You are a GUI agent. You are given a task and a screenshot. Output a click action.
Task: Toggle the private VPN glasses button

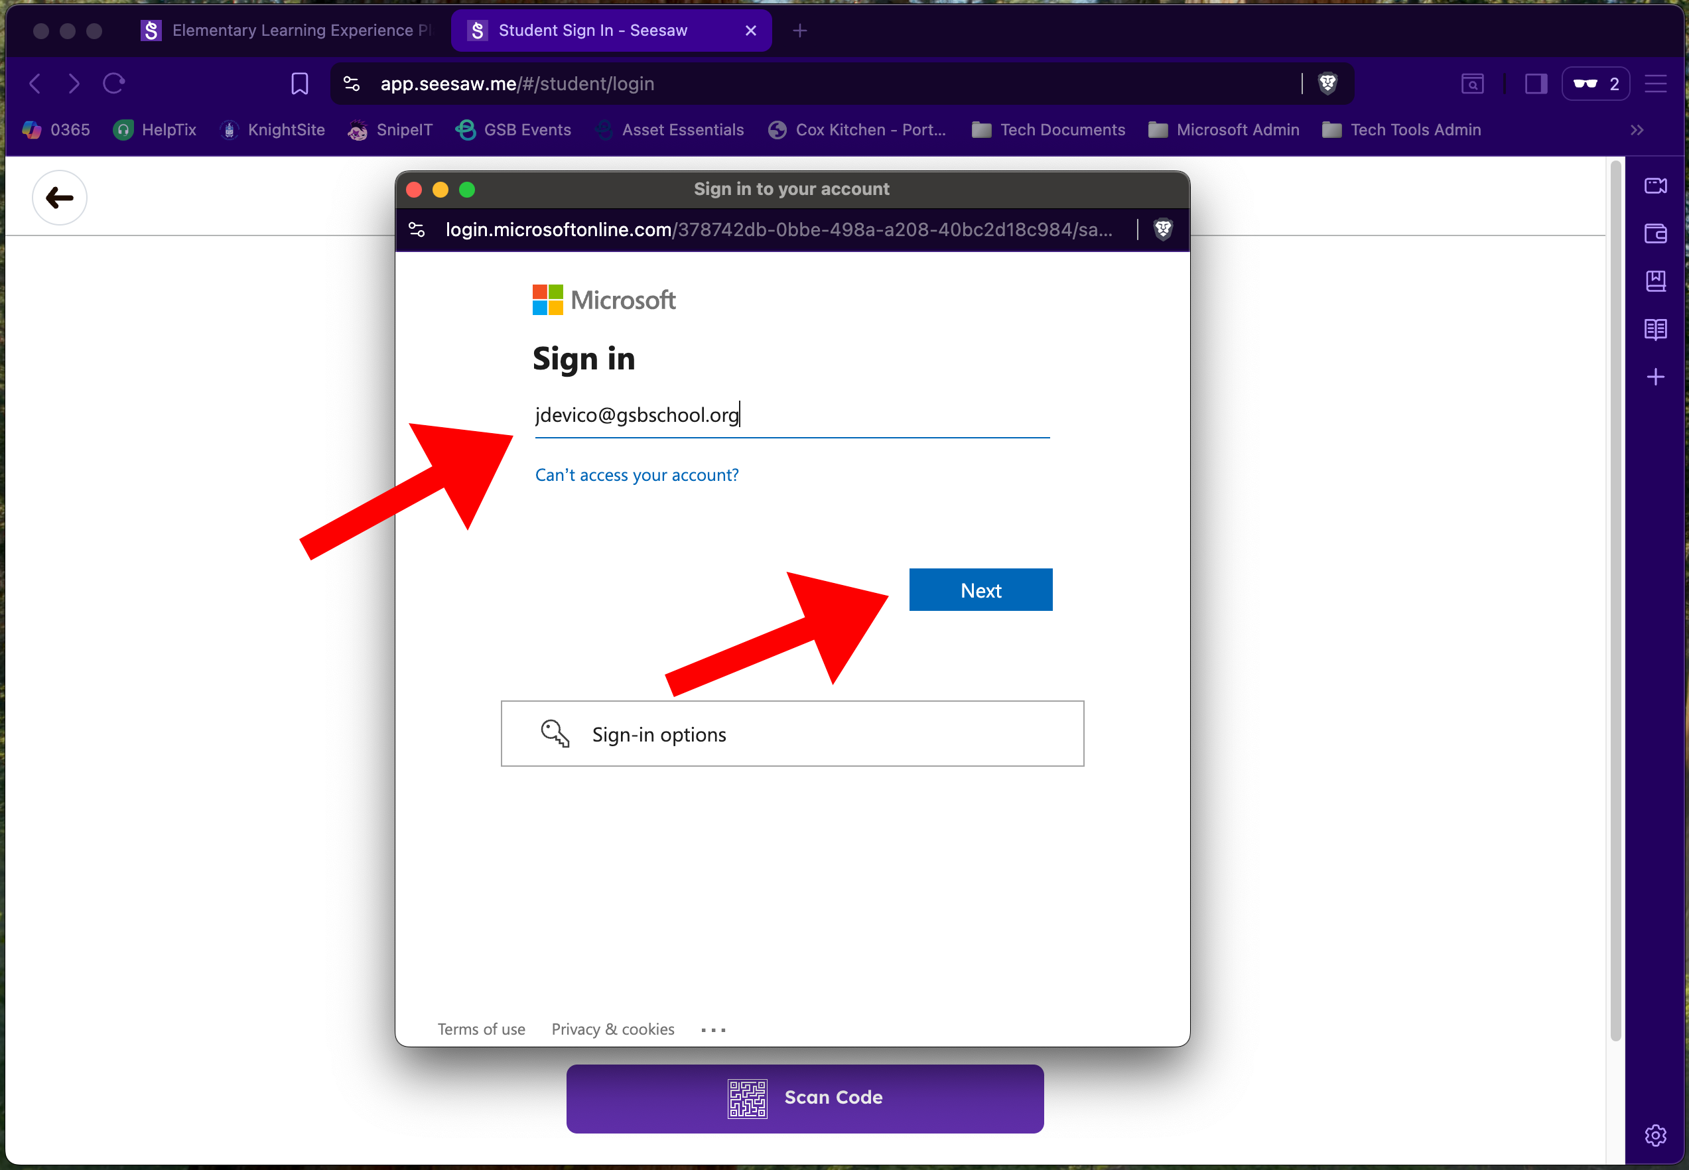[x=1595, y=84]
